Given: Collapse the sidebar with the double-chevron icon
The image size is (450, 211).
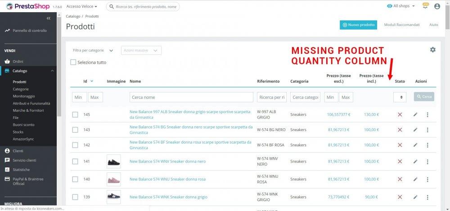Looking at the screenshot, I should click(x=49, y=18).
